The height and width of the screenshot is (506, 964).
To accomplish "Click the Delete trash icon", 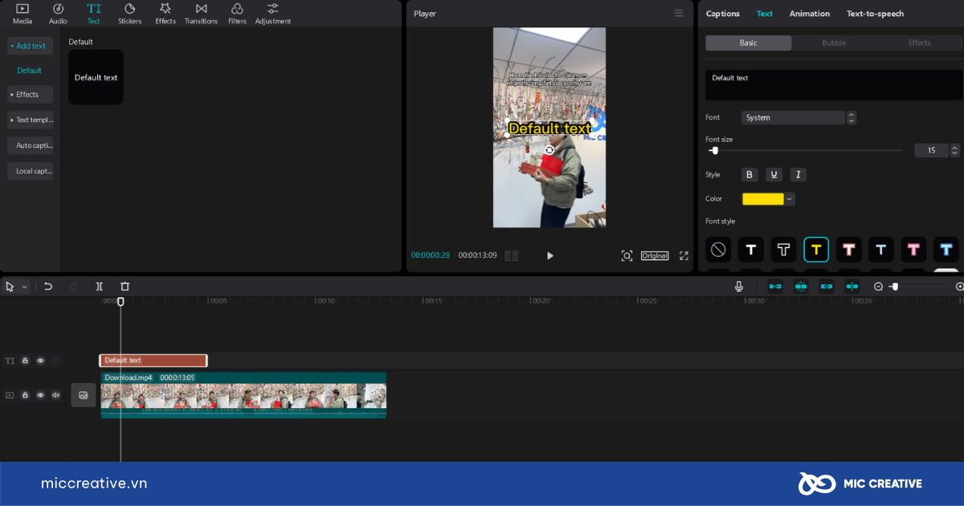I will [x=125, y=286].
